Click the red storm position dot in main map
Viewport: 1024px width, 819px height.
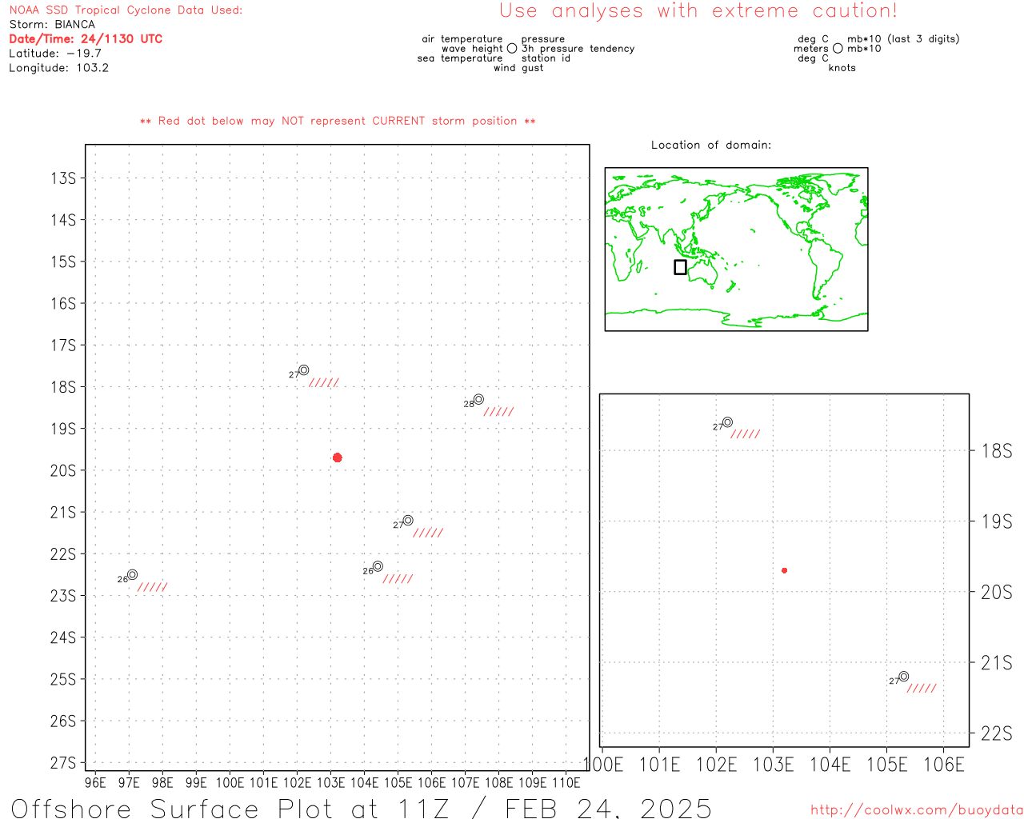(338, 457)
